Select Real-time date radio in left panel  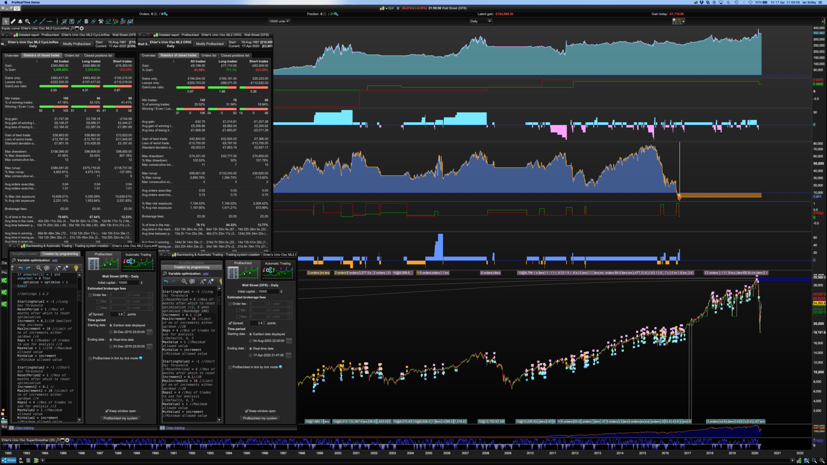tap(111, 339)
